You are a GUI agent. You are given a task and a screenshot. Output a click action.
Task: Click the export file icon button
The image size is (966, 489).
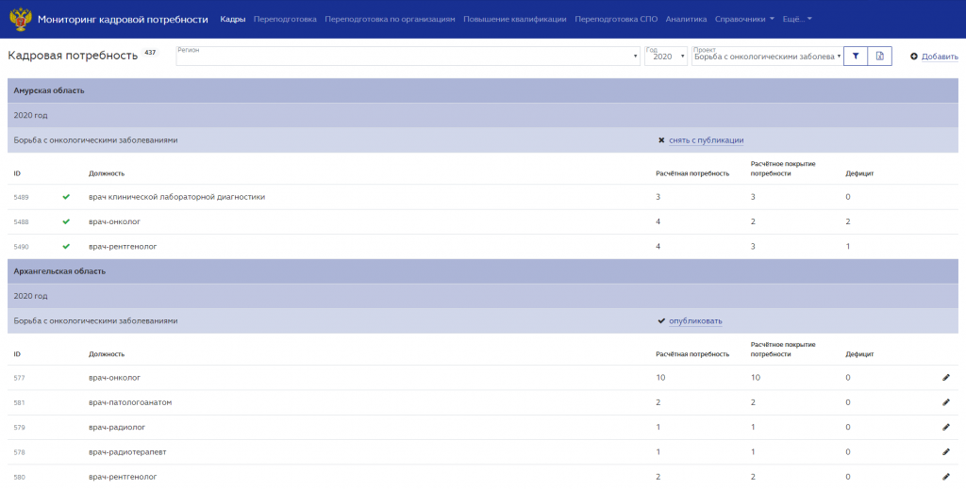(x=880, y=56)
